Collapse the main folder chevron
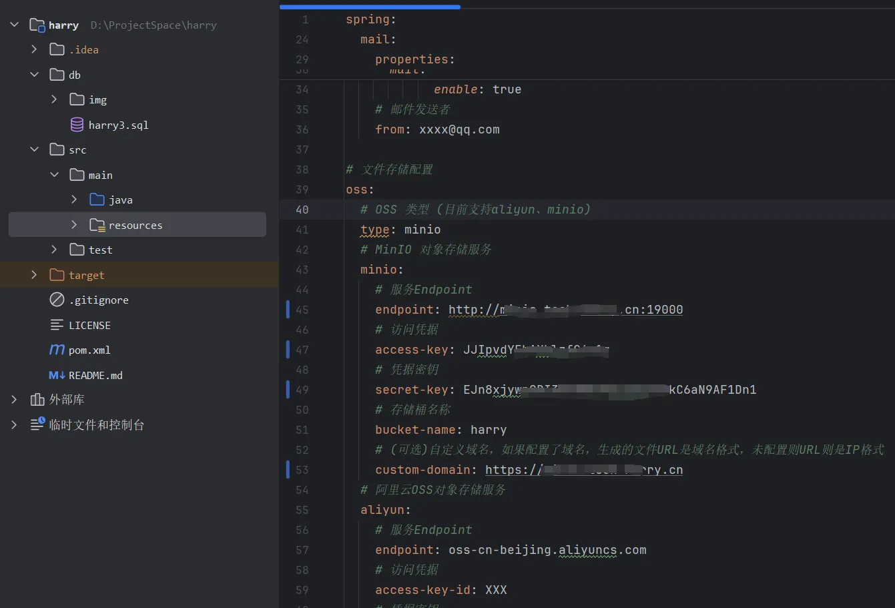895x608 pixels. pos(54,175)
